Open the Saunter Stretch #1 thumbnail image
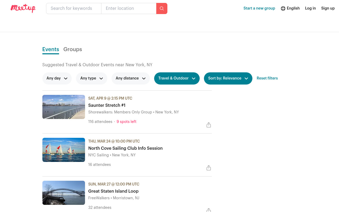This screenshot has width=339, height=212. (x=64, y=107)
